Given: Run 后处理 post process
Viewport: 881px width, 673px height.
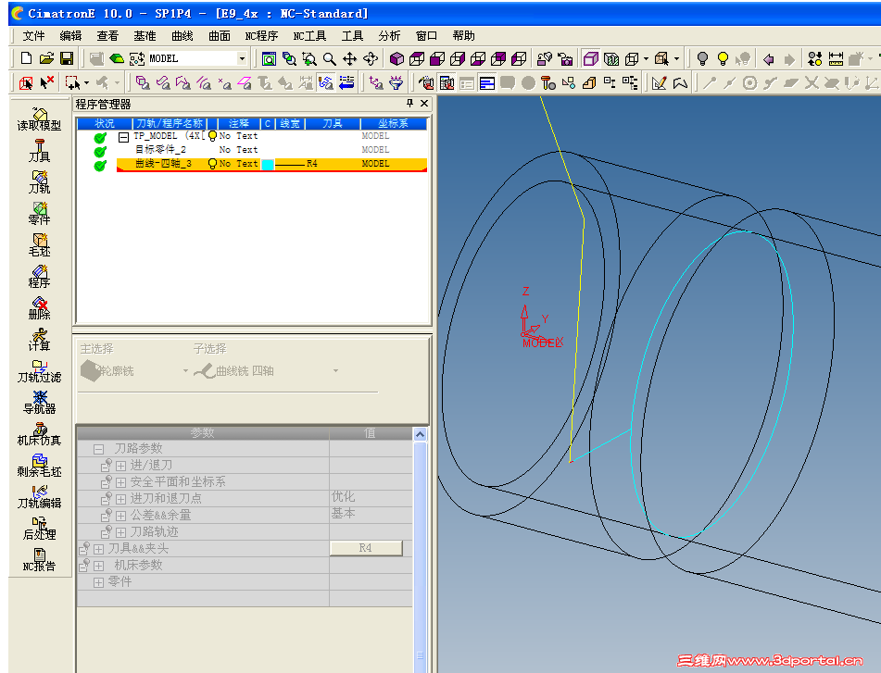Looking at the screenshot, I should click(39, 528).
